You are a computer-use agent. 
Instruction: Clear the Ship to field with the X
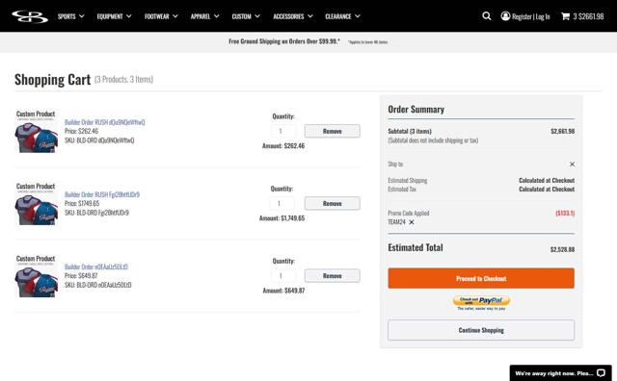[x=572, y=165]
